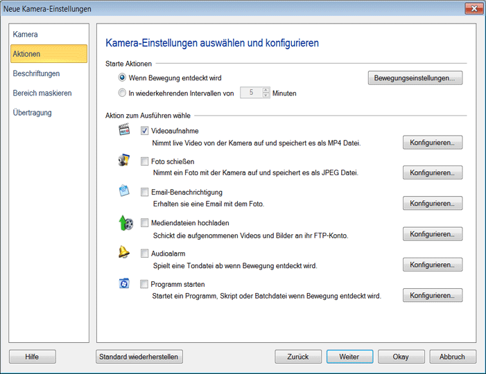Screen dimensions: 486x374
Task: Click the media upload arrow icon
Action: pos(125,222)
